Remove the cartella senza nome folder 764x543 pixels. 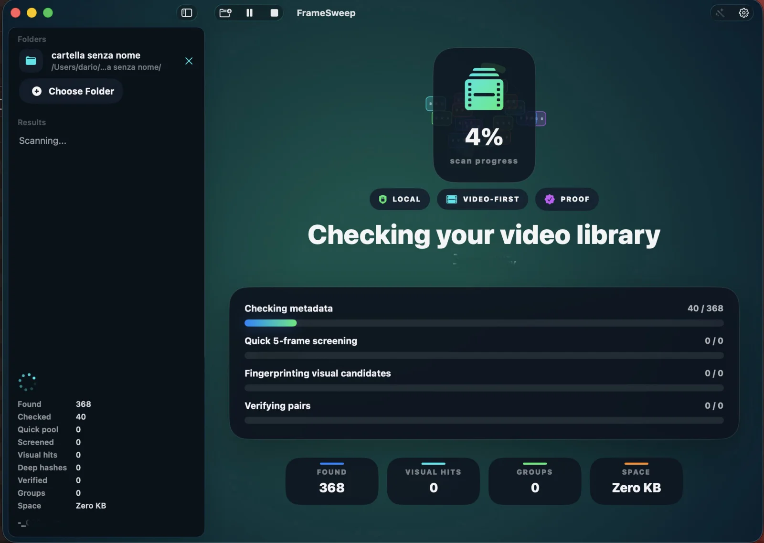[x=189, y=61]
